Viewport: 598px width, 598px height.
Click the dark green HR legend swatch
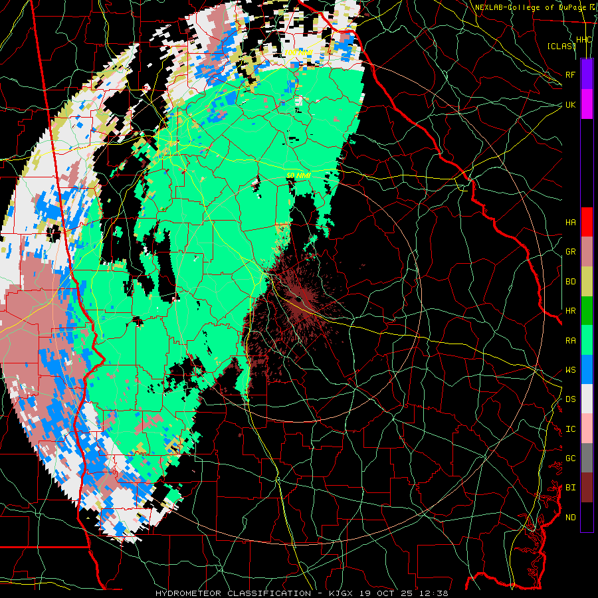(x=587, y=311)
